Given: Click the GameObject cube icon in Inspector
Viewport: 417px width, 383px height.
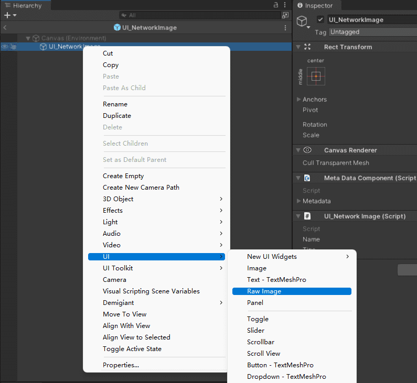Looking at the screenshot, I should [302, 21].
